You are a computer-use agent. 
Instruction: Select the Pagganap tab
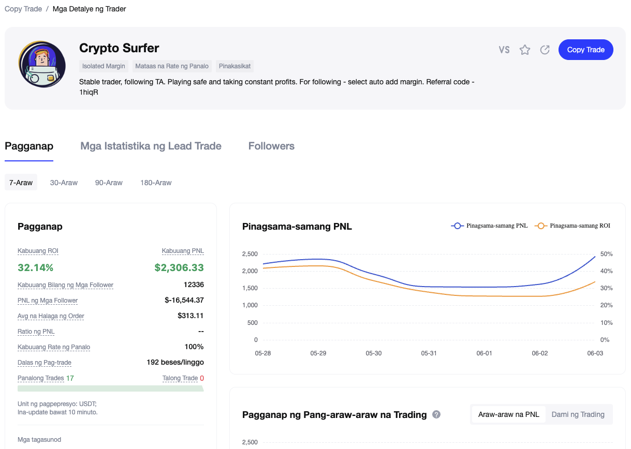tap(29, 146)
